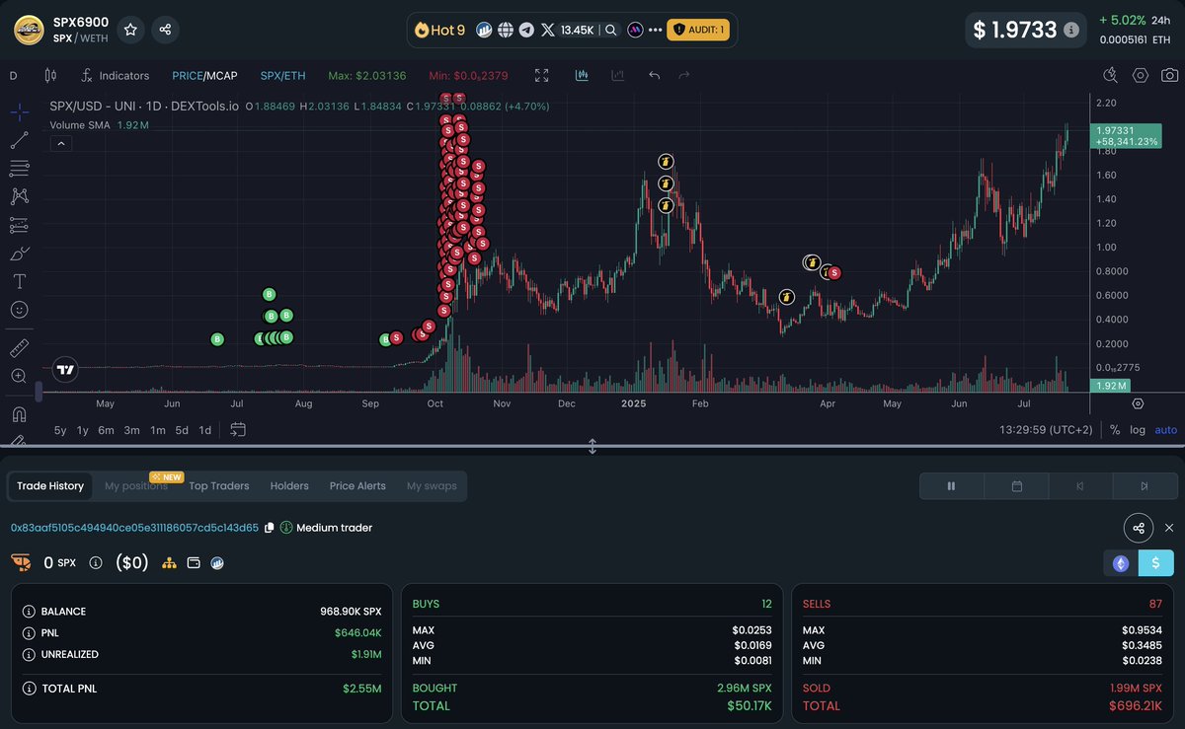The image size is (1185, 729).
Task: Switch to the Trade History tab
Action: pyautogui.click(x=50, y=486)
